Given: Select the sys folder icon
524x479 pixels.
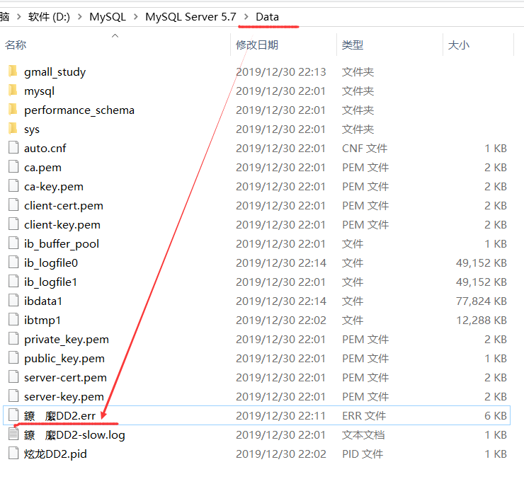Looking at the screenshot, I should tap(12, 129).
